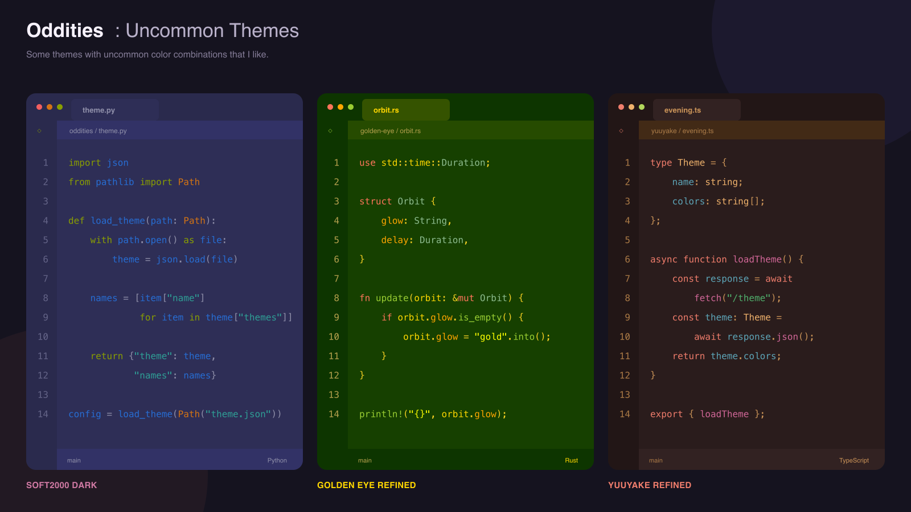Click the Python language indicator

point(277,460)
